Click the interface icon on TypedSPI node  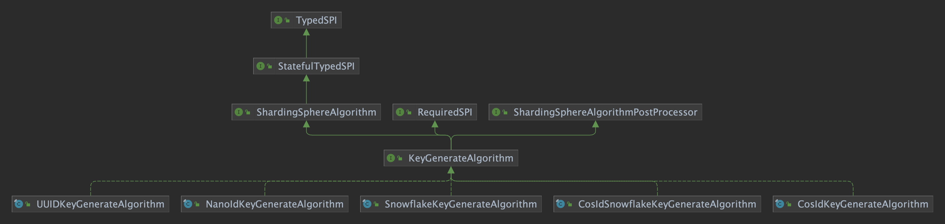tap(278, 20)
